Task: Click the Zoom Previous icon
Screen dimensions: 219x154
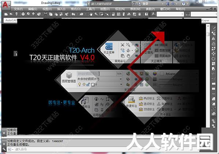Action: click(107, 14)
